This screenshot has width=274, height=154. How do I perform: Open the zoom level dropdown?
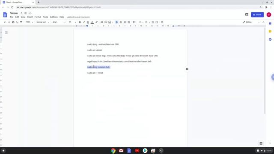[x=30, y=22]
